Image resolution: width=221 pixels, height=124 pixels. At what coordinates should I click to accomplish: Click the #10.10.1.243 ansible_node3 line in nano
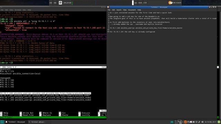(46, 100)
